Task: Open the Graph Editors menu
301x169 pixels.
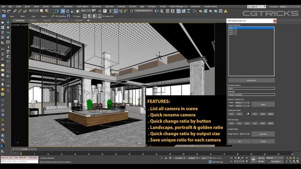Action: coord(83,7)
